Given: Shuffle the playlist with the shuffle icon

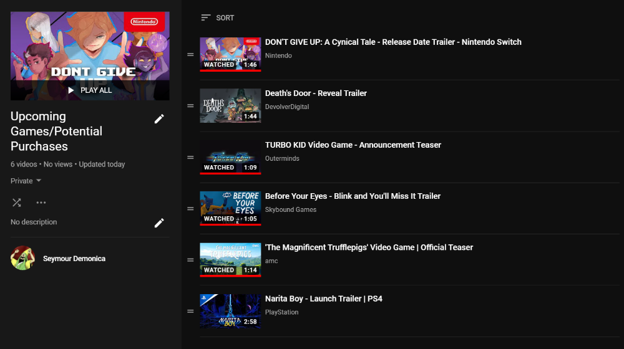Looking at the screenshot, I should click(x=17, y=203).
